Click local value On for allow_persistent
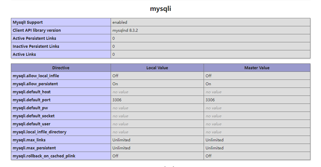This screenshot has height=167, width=321. pyautogui.click(x=115, y=84)
